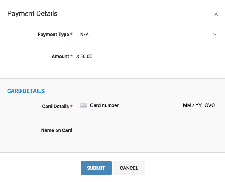Click the red asterisk beside Card Details

(71, 106)
